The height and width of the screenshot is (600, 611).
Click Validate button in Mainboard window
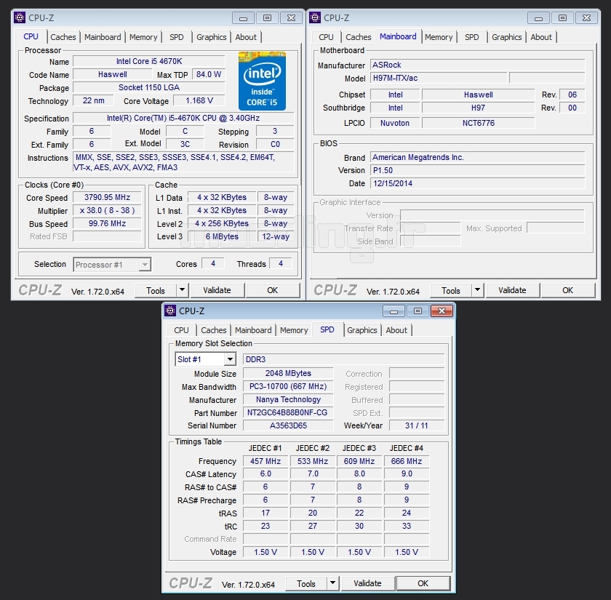(512, 290)
